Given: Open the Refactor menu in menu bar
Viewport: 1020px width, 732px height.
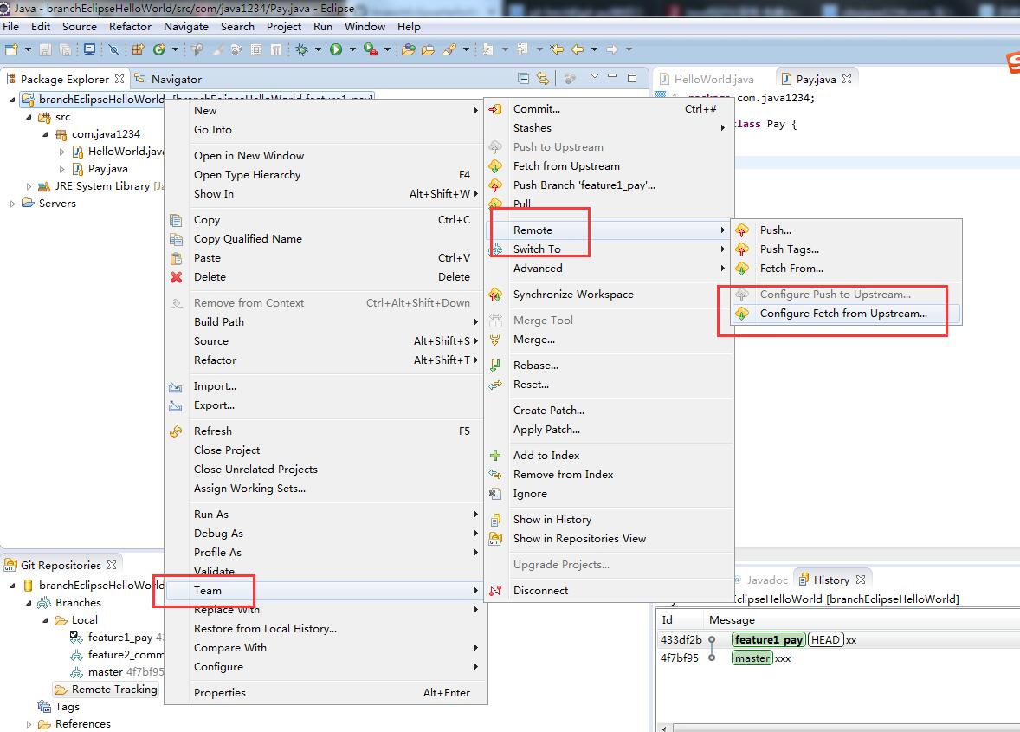Looking at the screenshot, I should (x=130, y=27).
